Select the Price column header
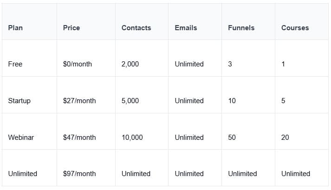The width and height of the screenshot is (331, 190). tap(71, 28)
